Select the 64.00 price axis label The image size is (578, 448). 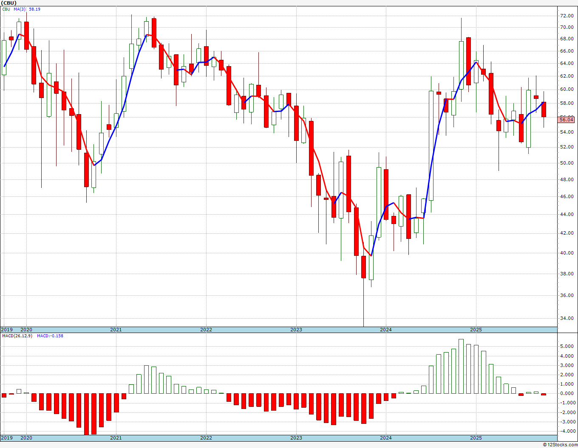pos(567,64)
